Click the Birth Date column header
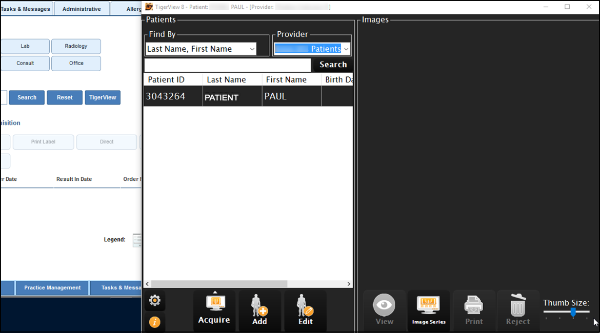600x333 pixels. 337,79
